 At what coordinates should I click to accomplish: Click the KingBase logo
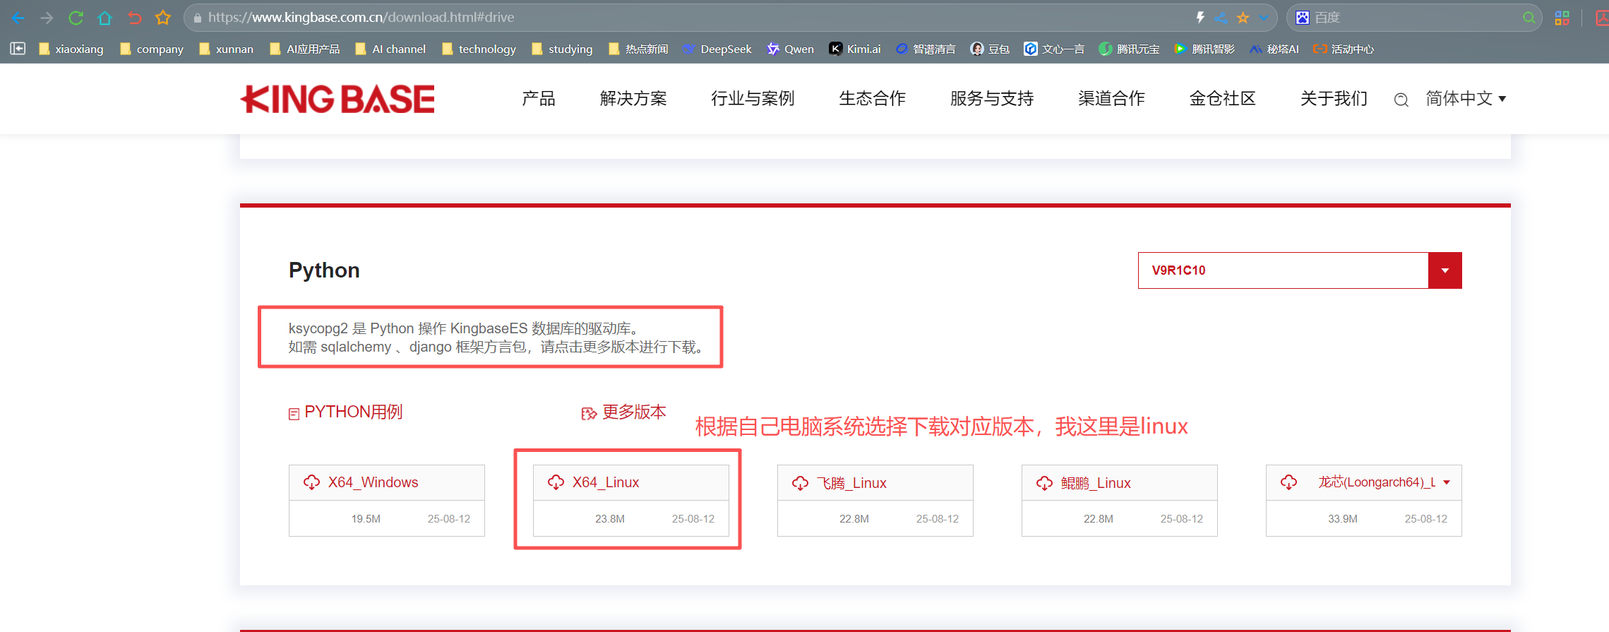coord(337,99)
